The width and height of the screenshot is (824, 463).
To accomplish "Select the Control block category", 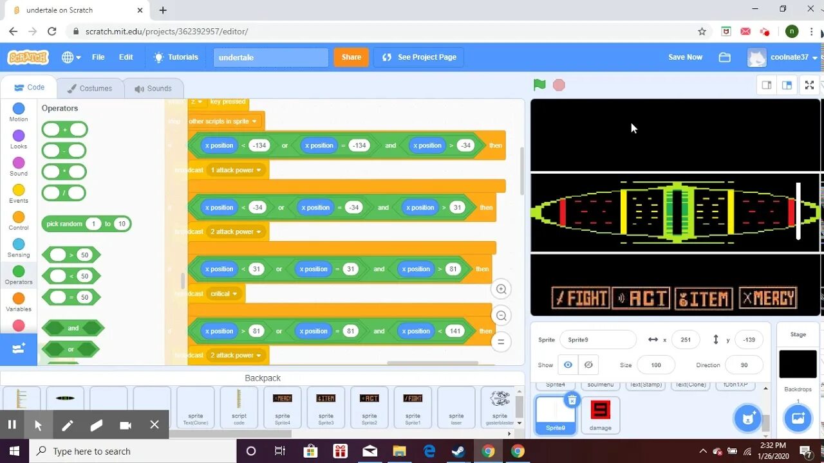I will 19,221.
